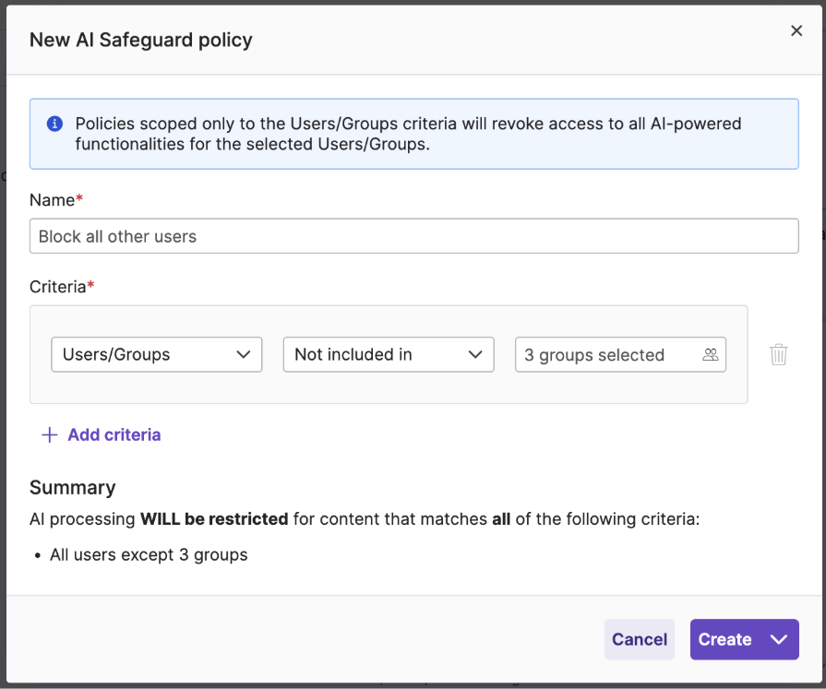Click the blue info icon in banner
The width and height of the screenshot is (826, 689).
tap(55, 124)
